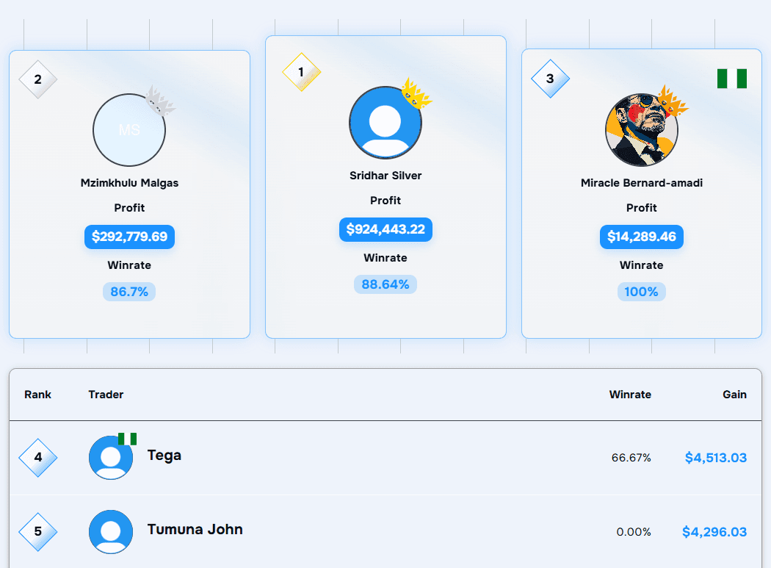This screenshot has width=771, height=568.
Task: Select the rank 1 diamond badge
Action: [x=302, y=73]
